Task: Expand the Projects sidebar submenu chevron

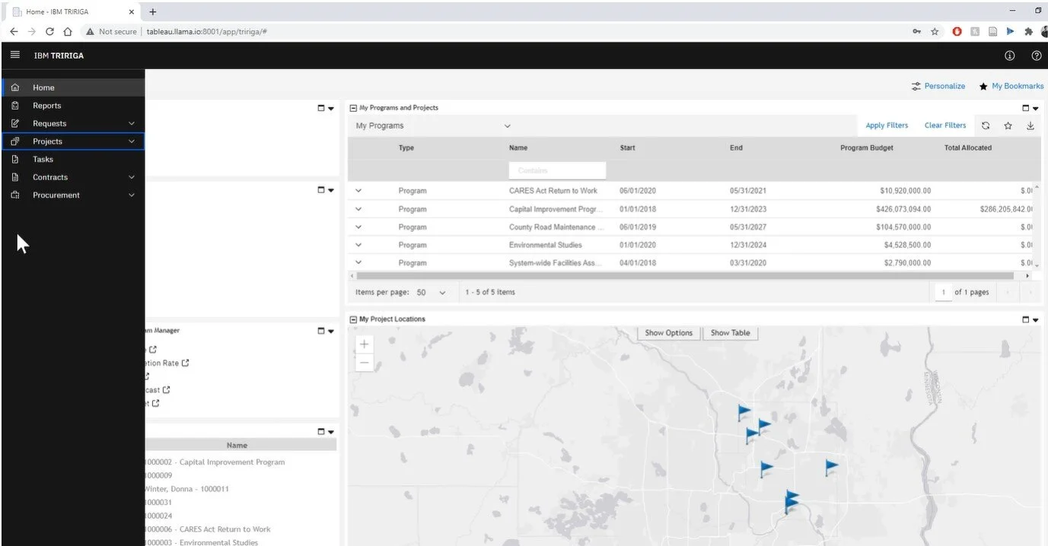Action: 132,141
